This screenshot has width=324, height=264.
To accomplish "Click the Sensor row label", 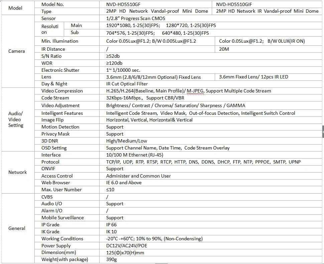I will point(48,18).
